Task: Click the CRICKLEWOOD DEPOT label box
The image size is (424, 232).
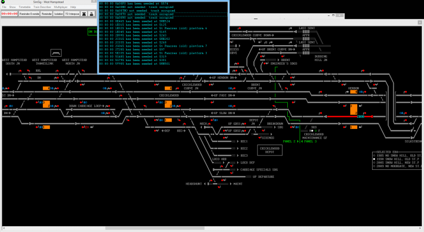Action: 270,150
